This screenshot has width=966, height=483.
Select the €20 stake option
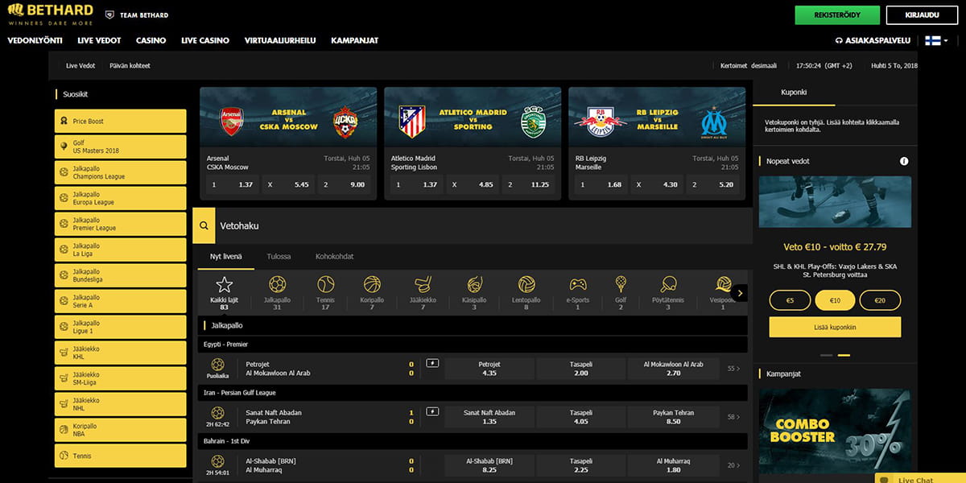coord(880,300)
